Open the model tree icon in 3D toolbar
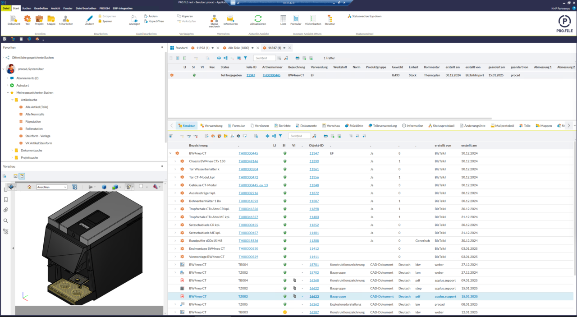This screenshot has height=317, width=577. pos(75,187)
